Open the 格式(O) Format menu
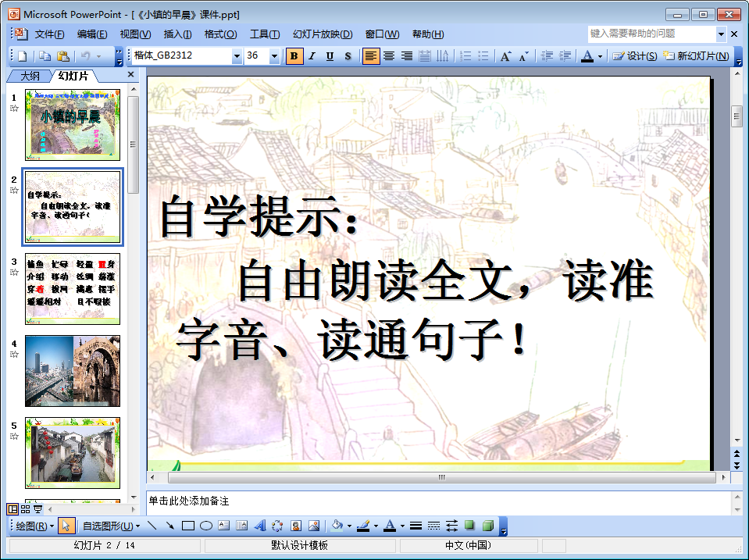The height and width of the screenshot is (560, 749). point(220,34)
